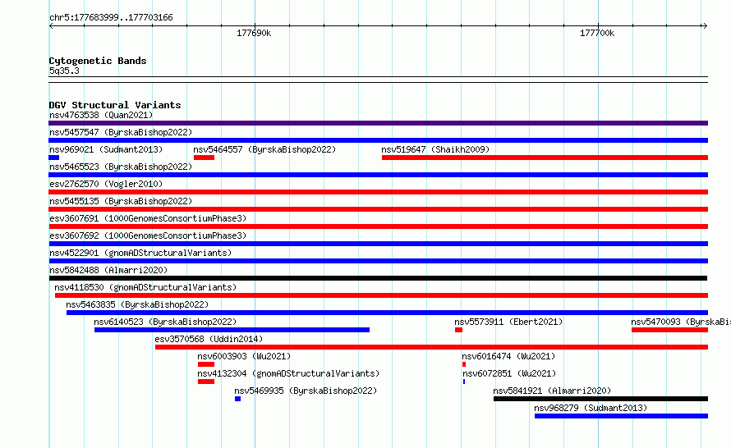
Task: Open the nsv4763538 (Quan2021) label
Action: tap(101, 115)
